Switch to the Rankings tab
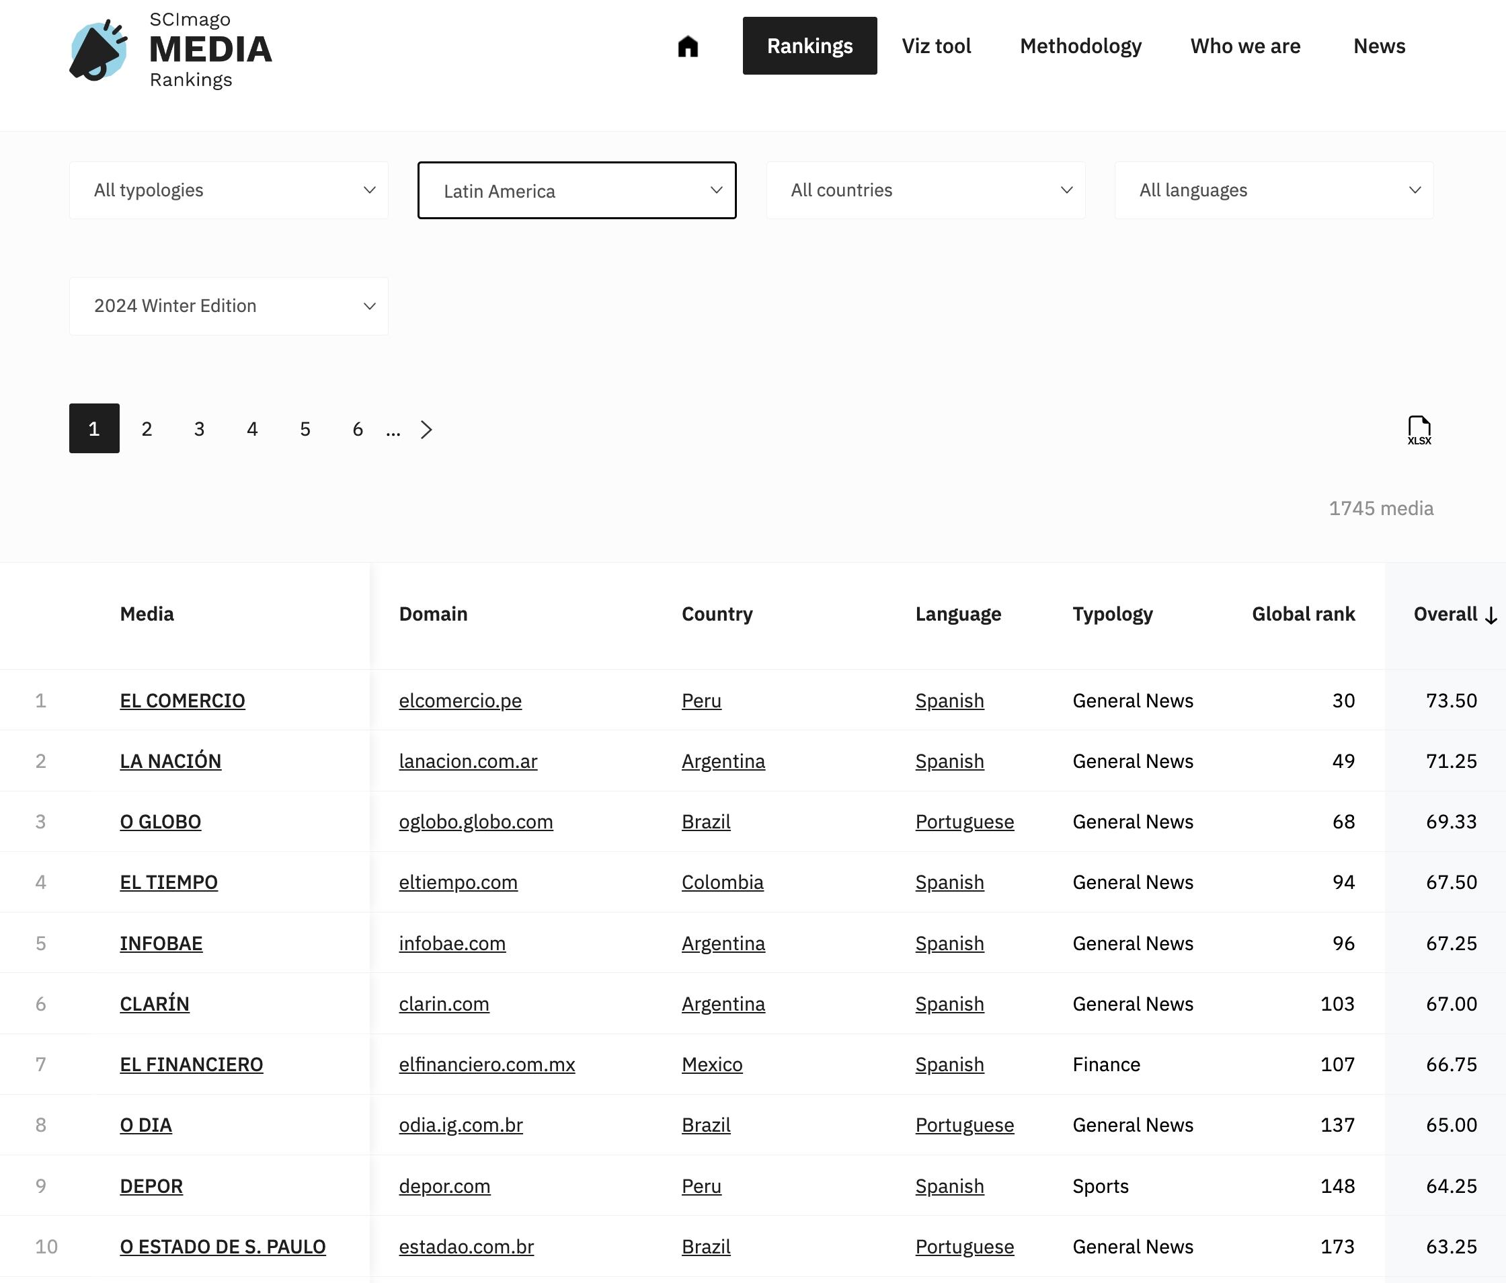The image size is (1506, 1283). [809, 45]
